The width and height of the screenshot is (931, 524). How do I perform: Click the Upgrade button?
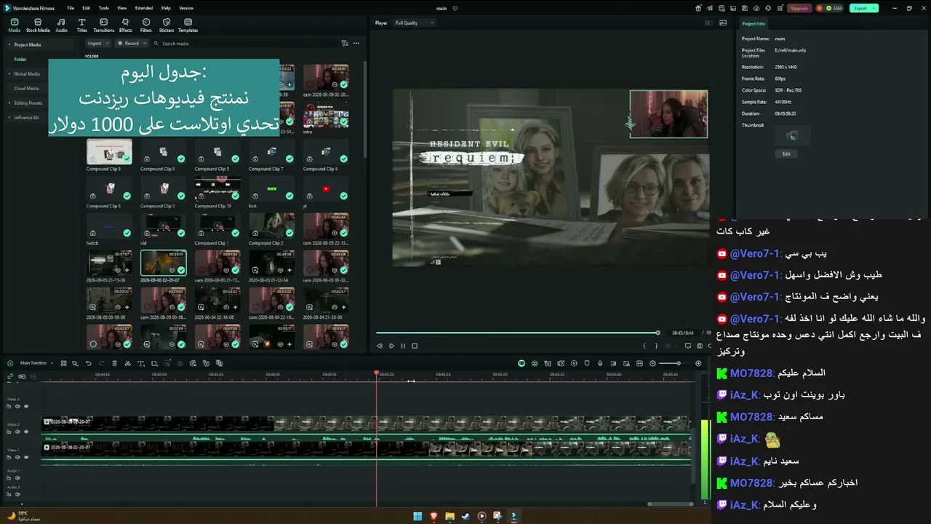pyautogui.click(x=799, y=8)
